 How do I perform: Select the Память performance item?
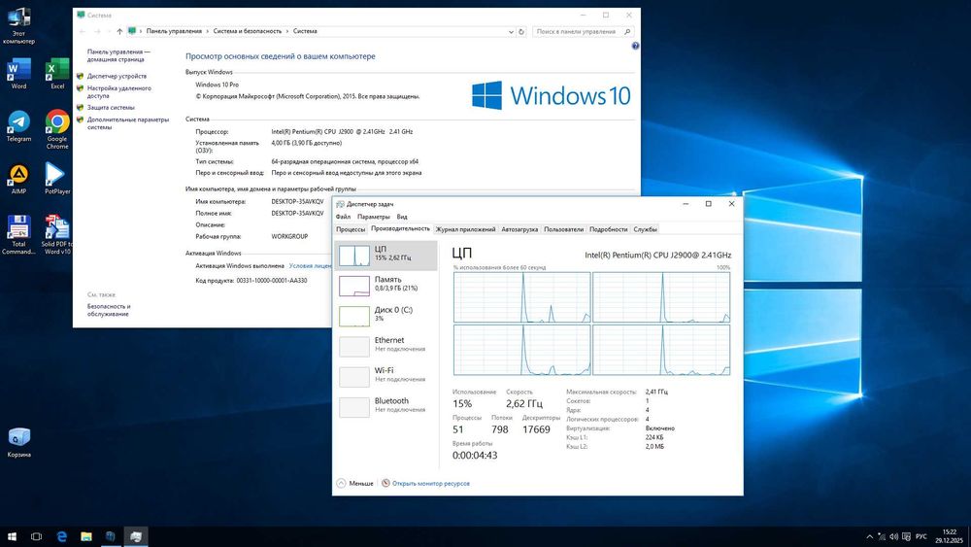point(385,286)
